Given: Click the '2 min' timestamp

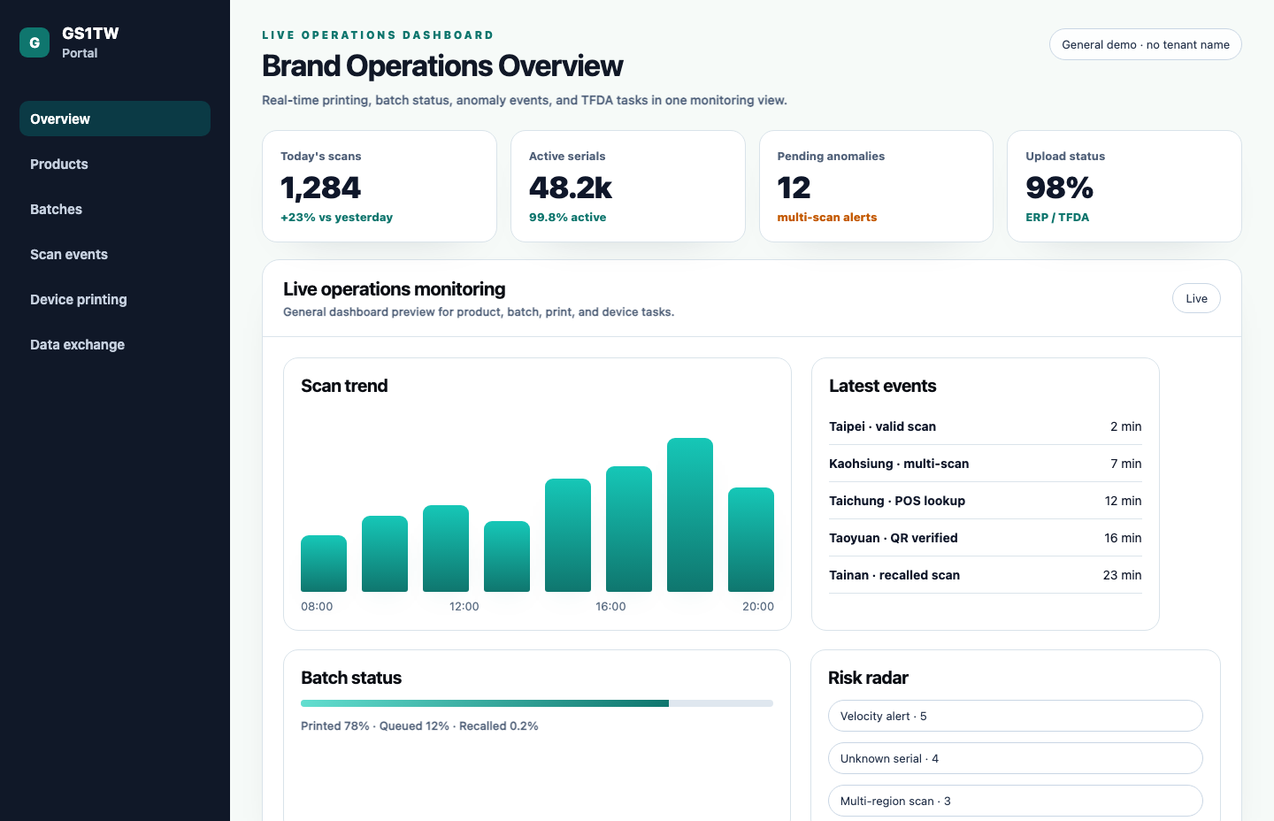Looking at the screenshot, I should point(1125,426).
